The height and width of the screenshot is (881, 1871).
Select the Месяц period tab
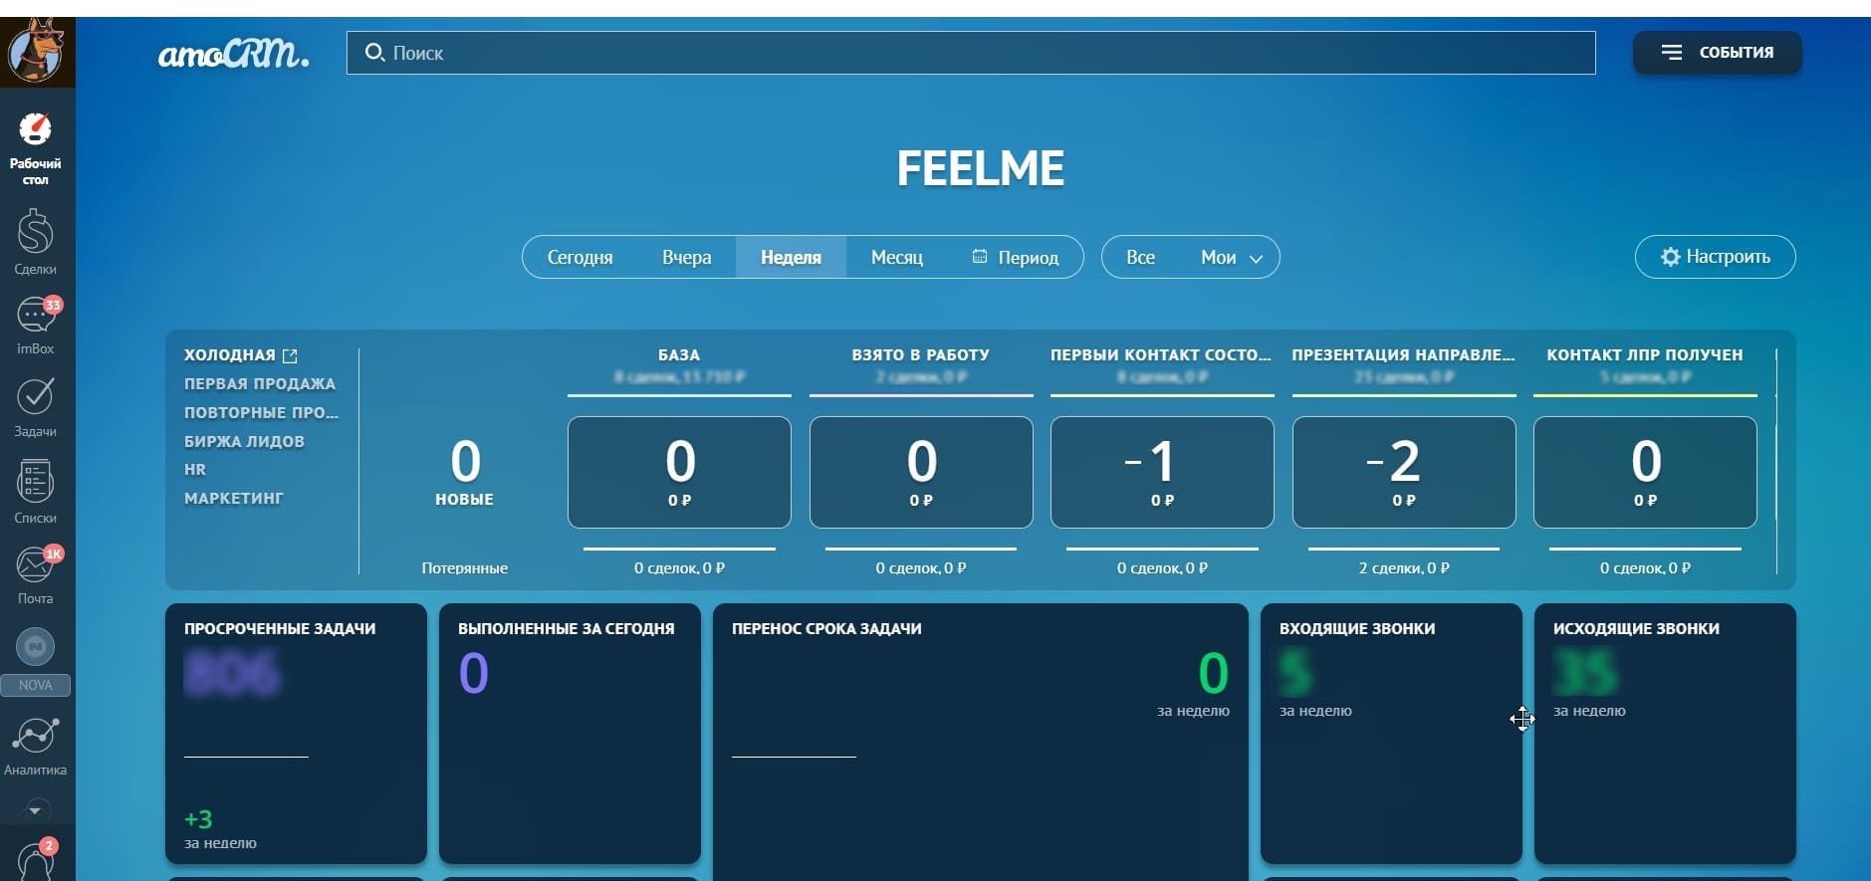896,257
